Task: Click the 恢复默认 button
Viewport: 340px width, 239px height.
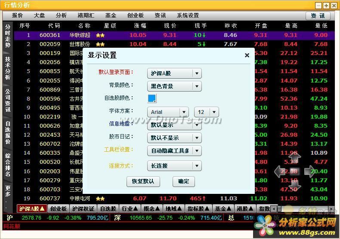Action: click(x=143, y=181)
